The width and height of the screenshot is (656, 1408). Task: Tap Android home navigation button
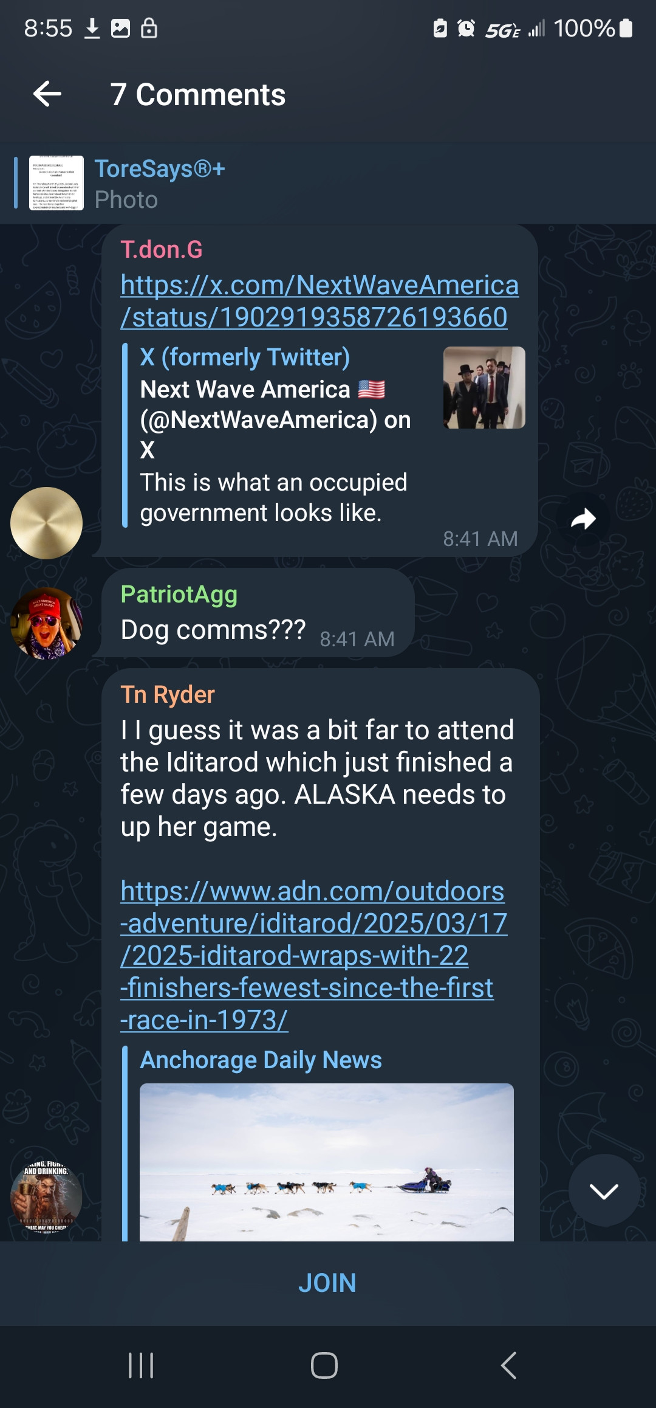324,1365
